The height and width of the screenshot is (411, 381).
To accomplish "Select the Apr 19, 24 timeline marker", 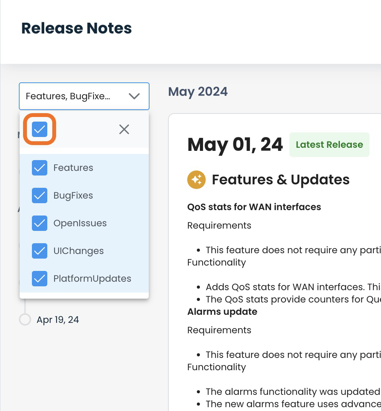I will [x=25, y=319].
